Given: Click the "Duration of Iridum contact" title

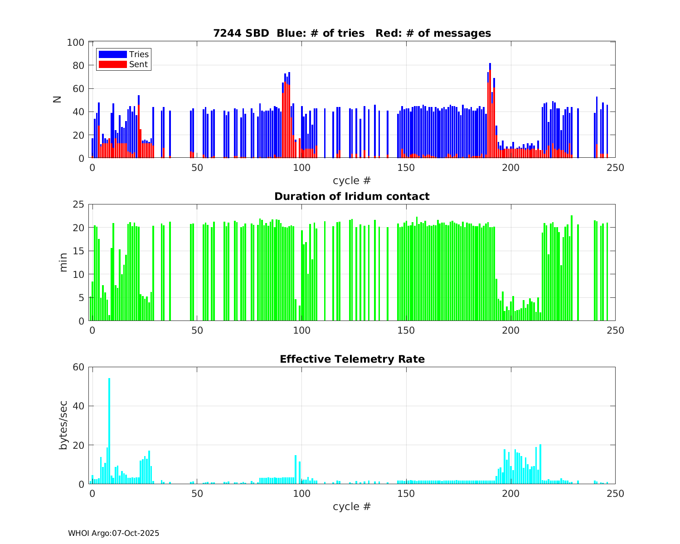Looking at the screenshot, I should (x=352, y=196).
